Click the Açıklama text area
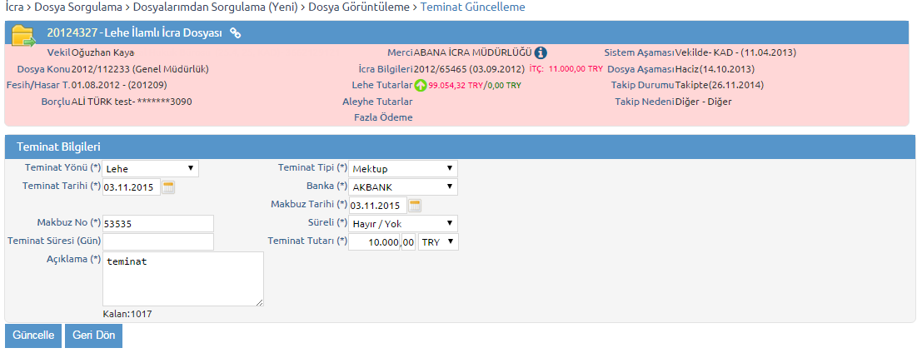 [183, 279]
